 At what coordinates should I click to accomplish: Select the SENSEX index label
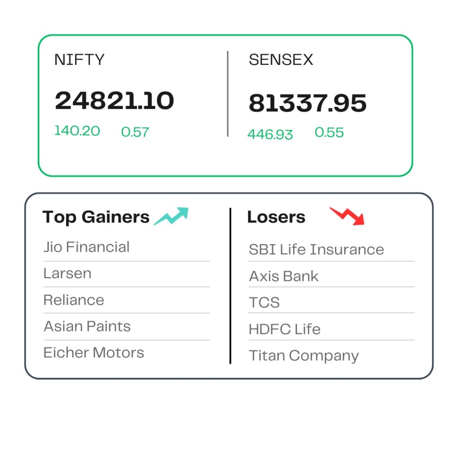pos(281,59)
